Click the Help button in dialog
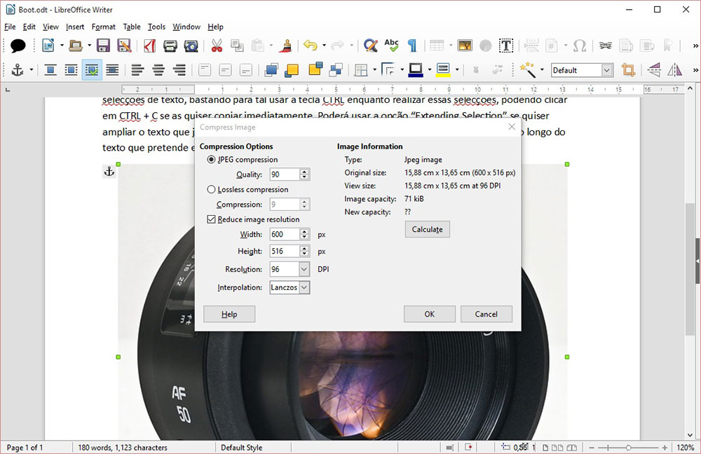 (229, 314)
